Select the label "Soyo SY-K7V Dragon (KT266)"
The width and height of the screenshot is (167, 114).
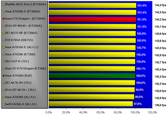[x=25, y=69]
